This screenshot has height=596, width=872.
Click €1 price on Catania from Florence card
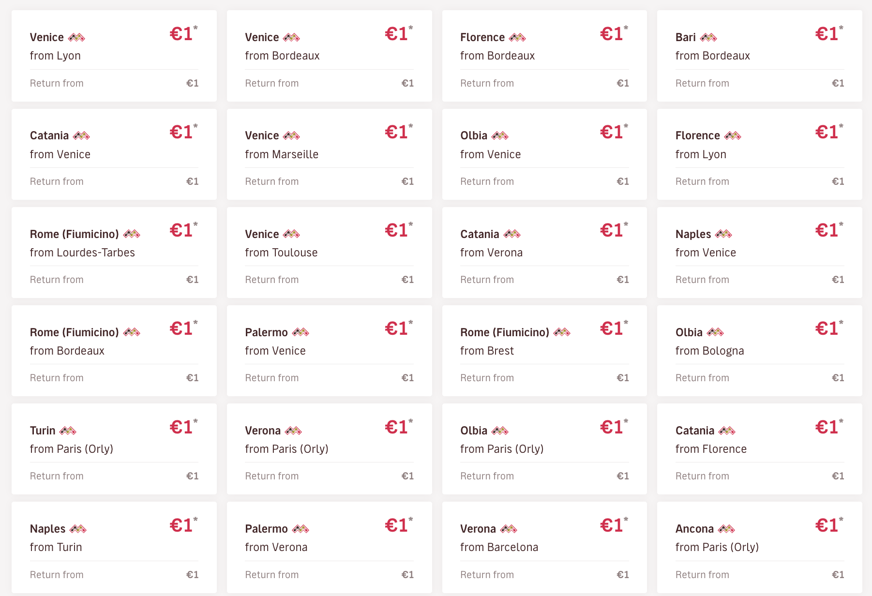(x=827, y=427)
